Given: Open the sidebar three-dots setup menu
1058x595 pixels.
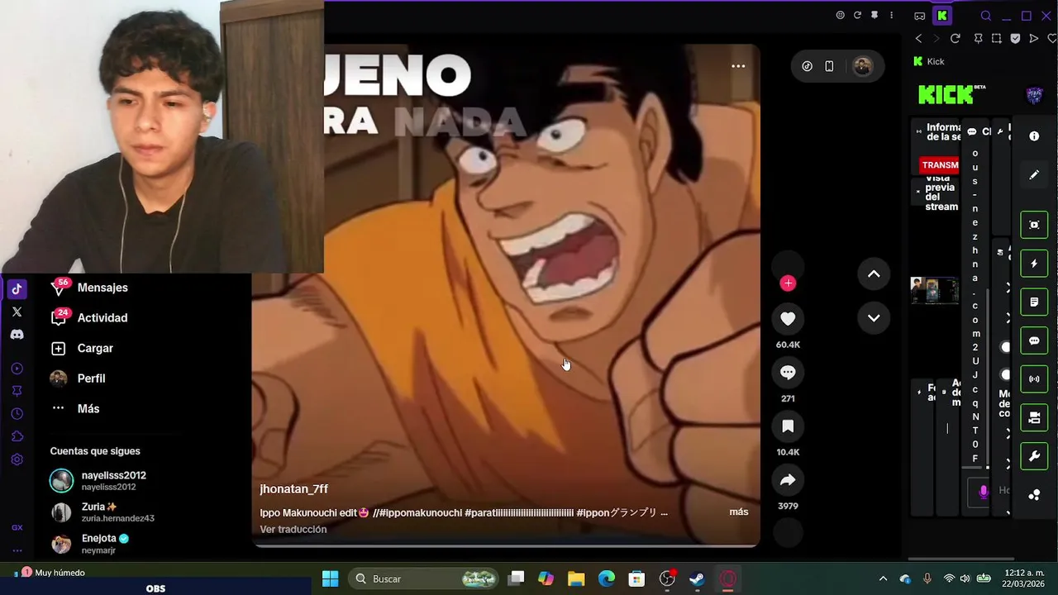Looking at the screenshot, I should (17, 550).
